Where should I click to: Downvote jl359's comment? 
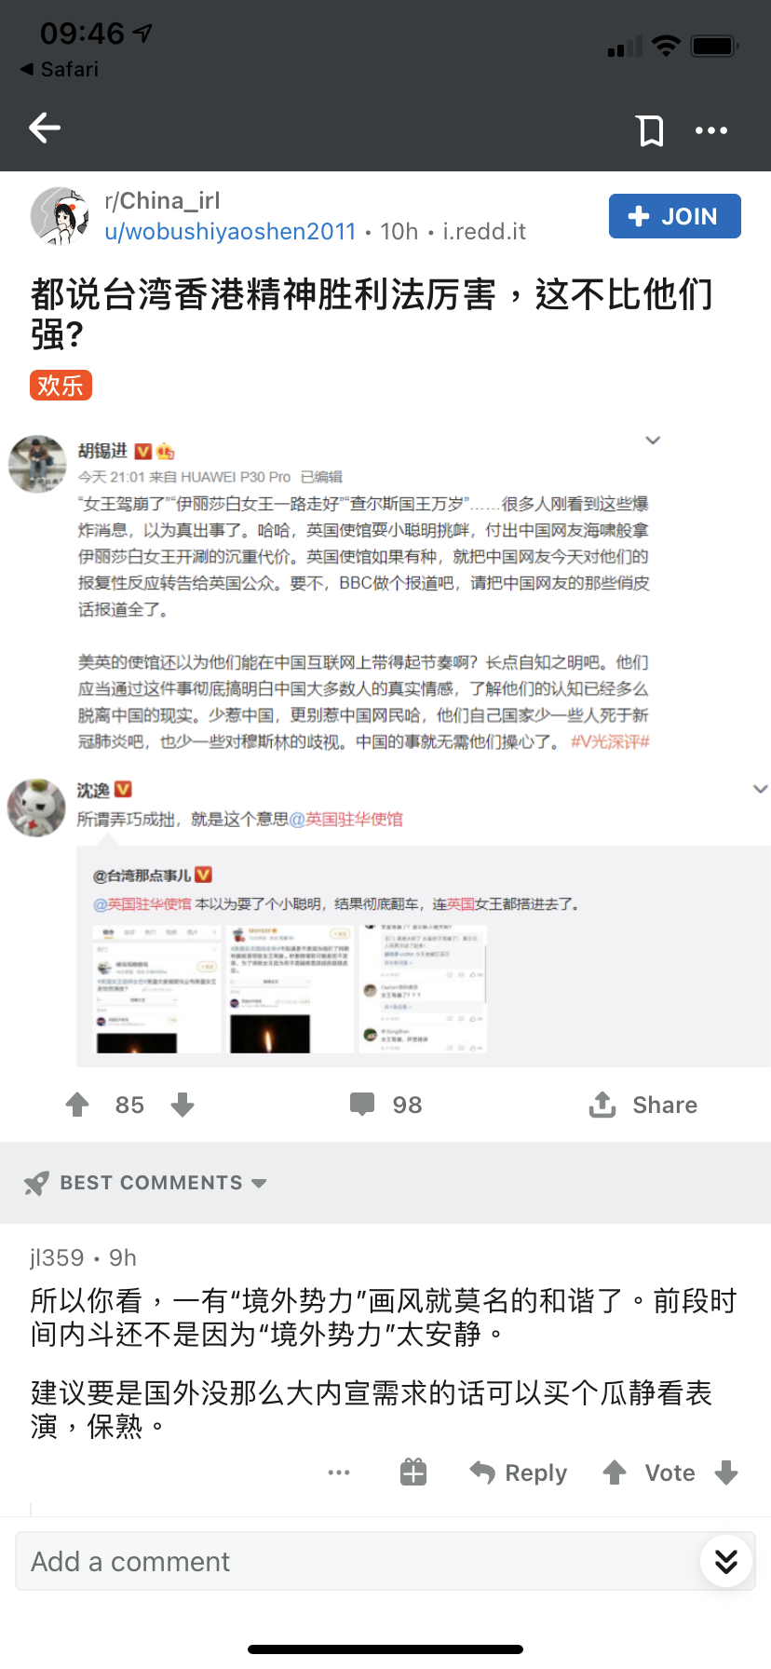(726, 1472)
